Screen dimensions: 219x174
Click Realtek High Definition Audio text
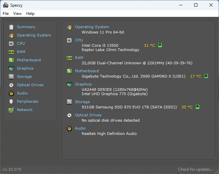[109, 134]
